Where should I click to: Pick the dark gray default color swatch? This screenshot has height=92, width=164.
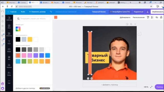tap(24, 50)
